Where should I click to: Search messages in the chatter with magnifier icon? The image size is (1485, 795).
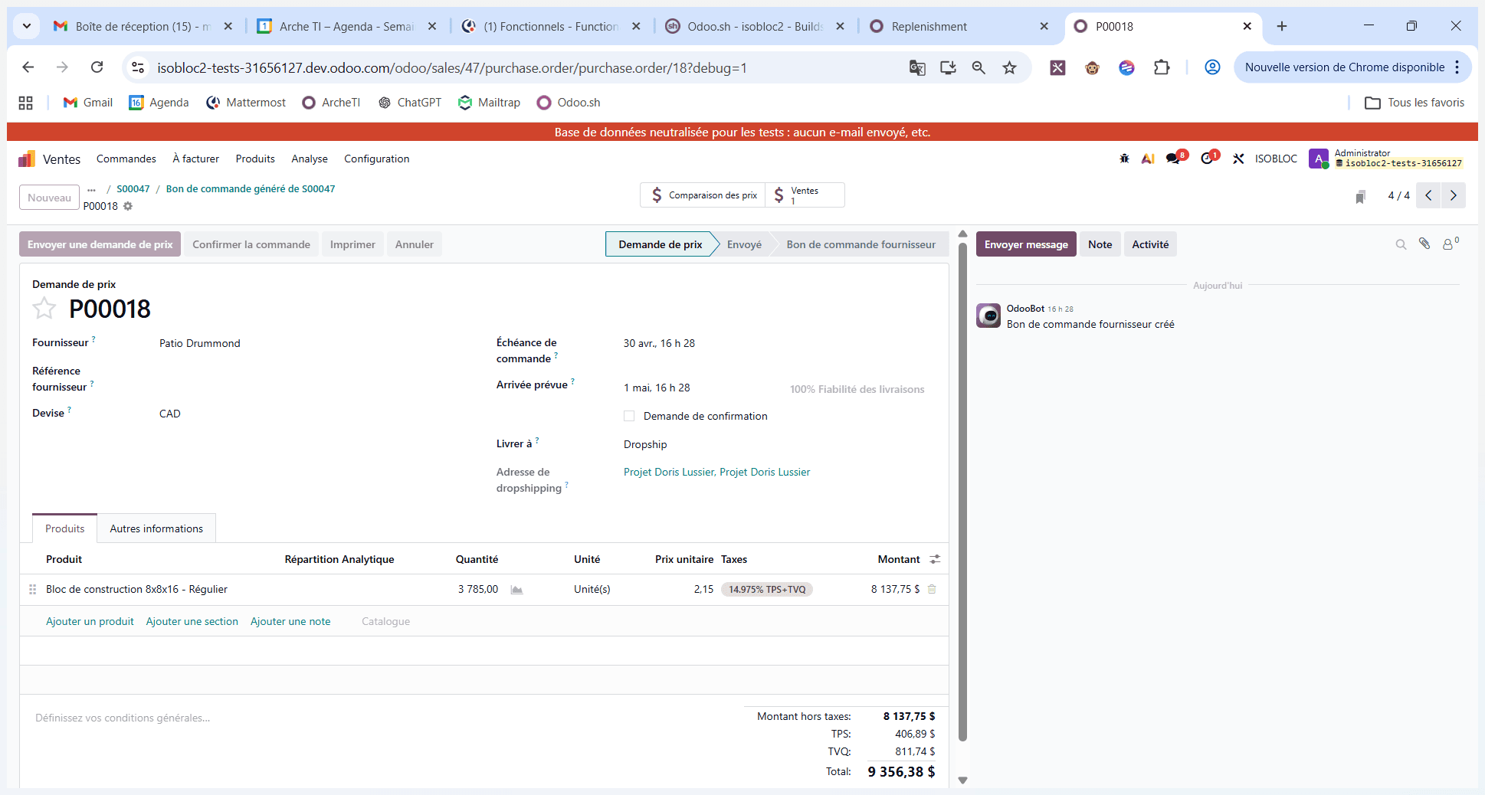tap(1401, 244)
